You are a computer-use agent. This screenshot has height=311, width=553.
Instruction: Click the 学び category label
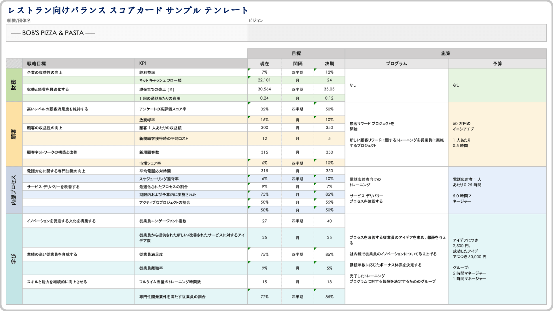pyautogui.click(x=14, y=259)
